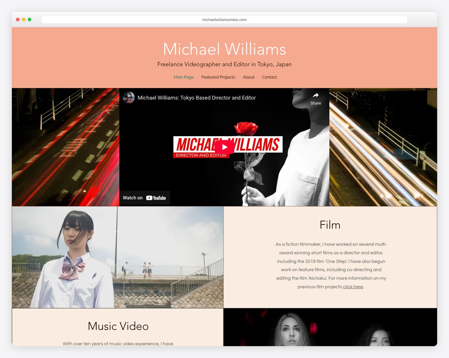Click the Michael Williams site title

coord(224,49)
